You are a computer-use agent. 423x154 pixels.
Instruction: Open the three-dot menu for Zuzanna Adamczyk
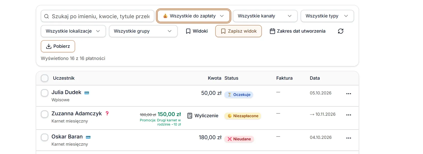coord(349,115)
